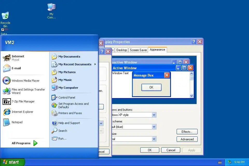Screen dimensions: 249x166
Task: Click the taskbar clock showing 9:46 PM
Action: [x=239, y=162]
